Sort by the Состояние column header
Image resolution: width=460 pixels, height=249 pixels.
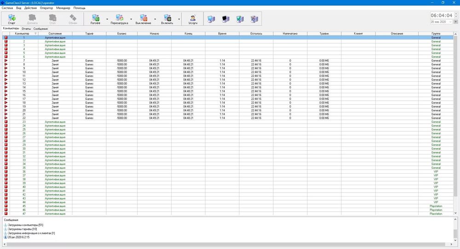[x=55, y=34]
